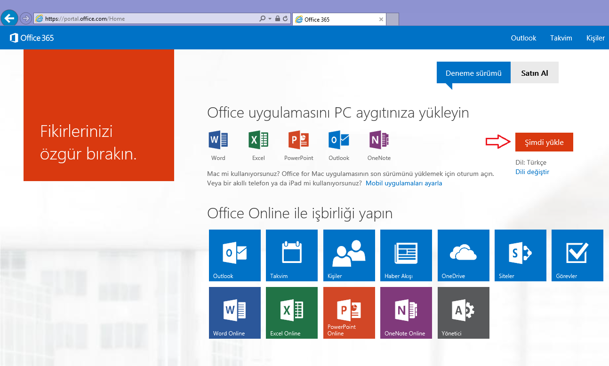Viewport: 609px width, 366px height.
Task: Click 'Office uygulamasını PC aygıtınıza yükleyin' heading
Action: pyautogui.click(x=338, y=113)
